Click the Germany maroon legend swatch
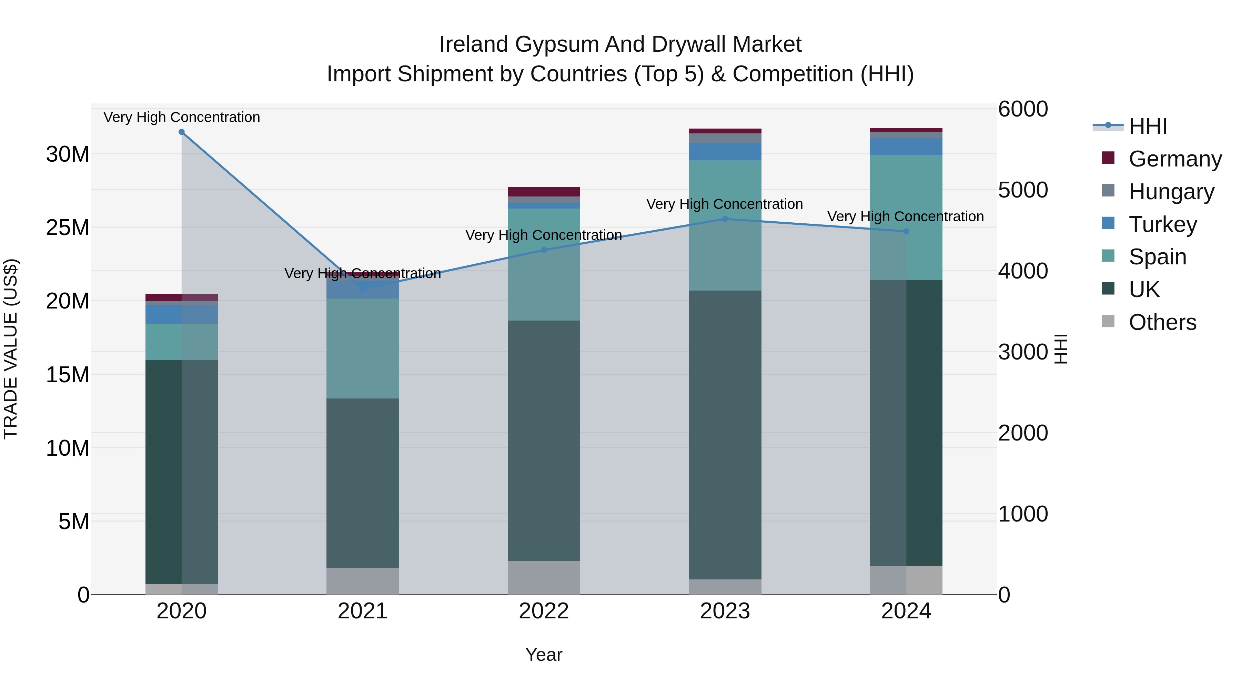1241x698 pixels. 1108,158
